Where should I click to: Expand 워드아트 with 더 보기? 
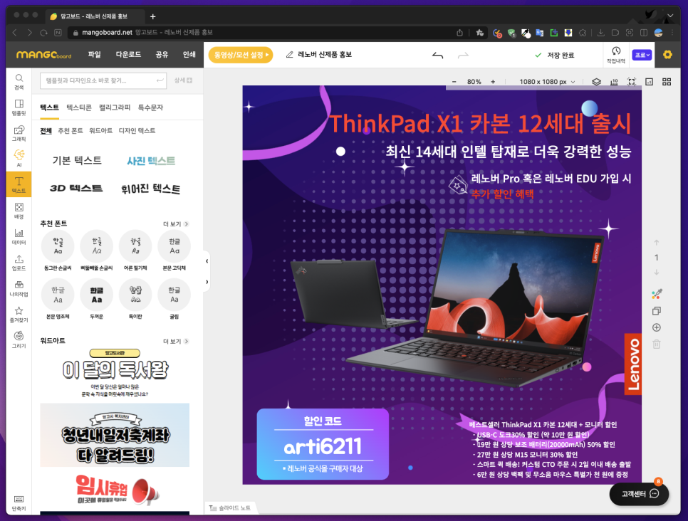point(175,341)
